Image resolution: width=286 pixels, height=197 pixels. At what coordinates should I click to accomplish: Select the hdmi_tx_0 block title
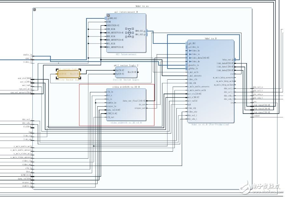pos(211,38)
